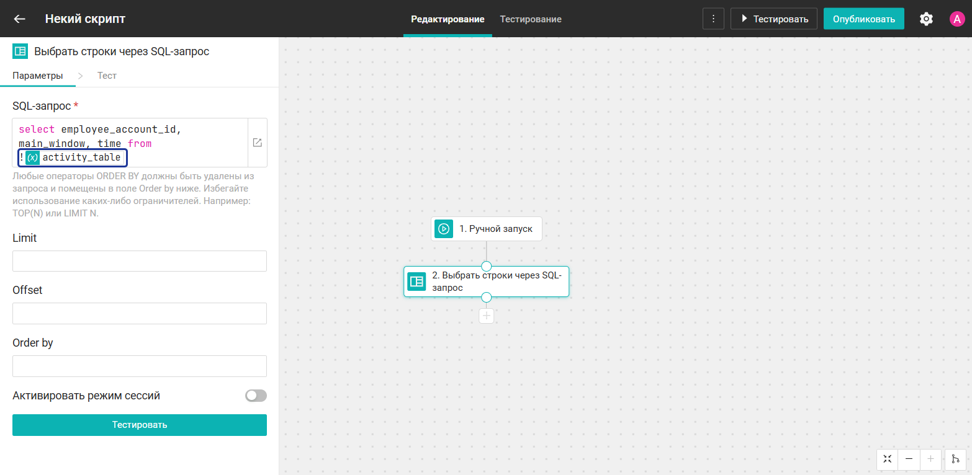Viewport: 972px width, 475px height.
Task: Switch to the Тестирование tab
Action: 530,19
